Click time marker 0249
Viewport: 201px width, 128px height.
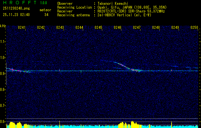pos(175,27)
